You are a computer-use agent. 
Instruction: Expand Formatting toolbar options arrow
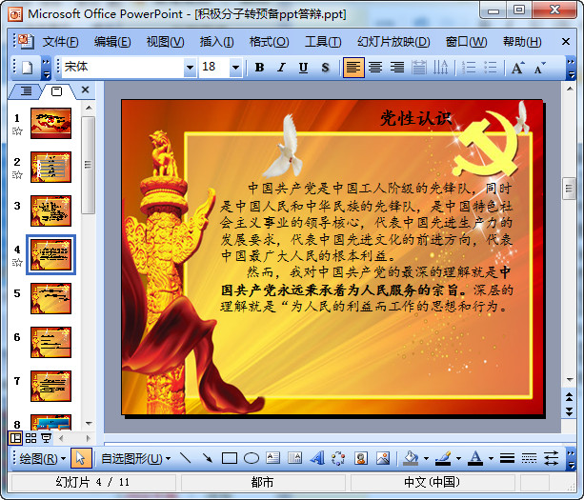coord(571,69)
